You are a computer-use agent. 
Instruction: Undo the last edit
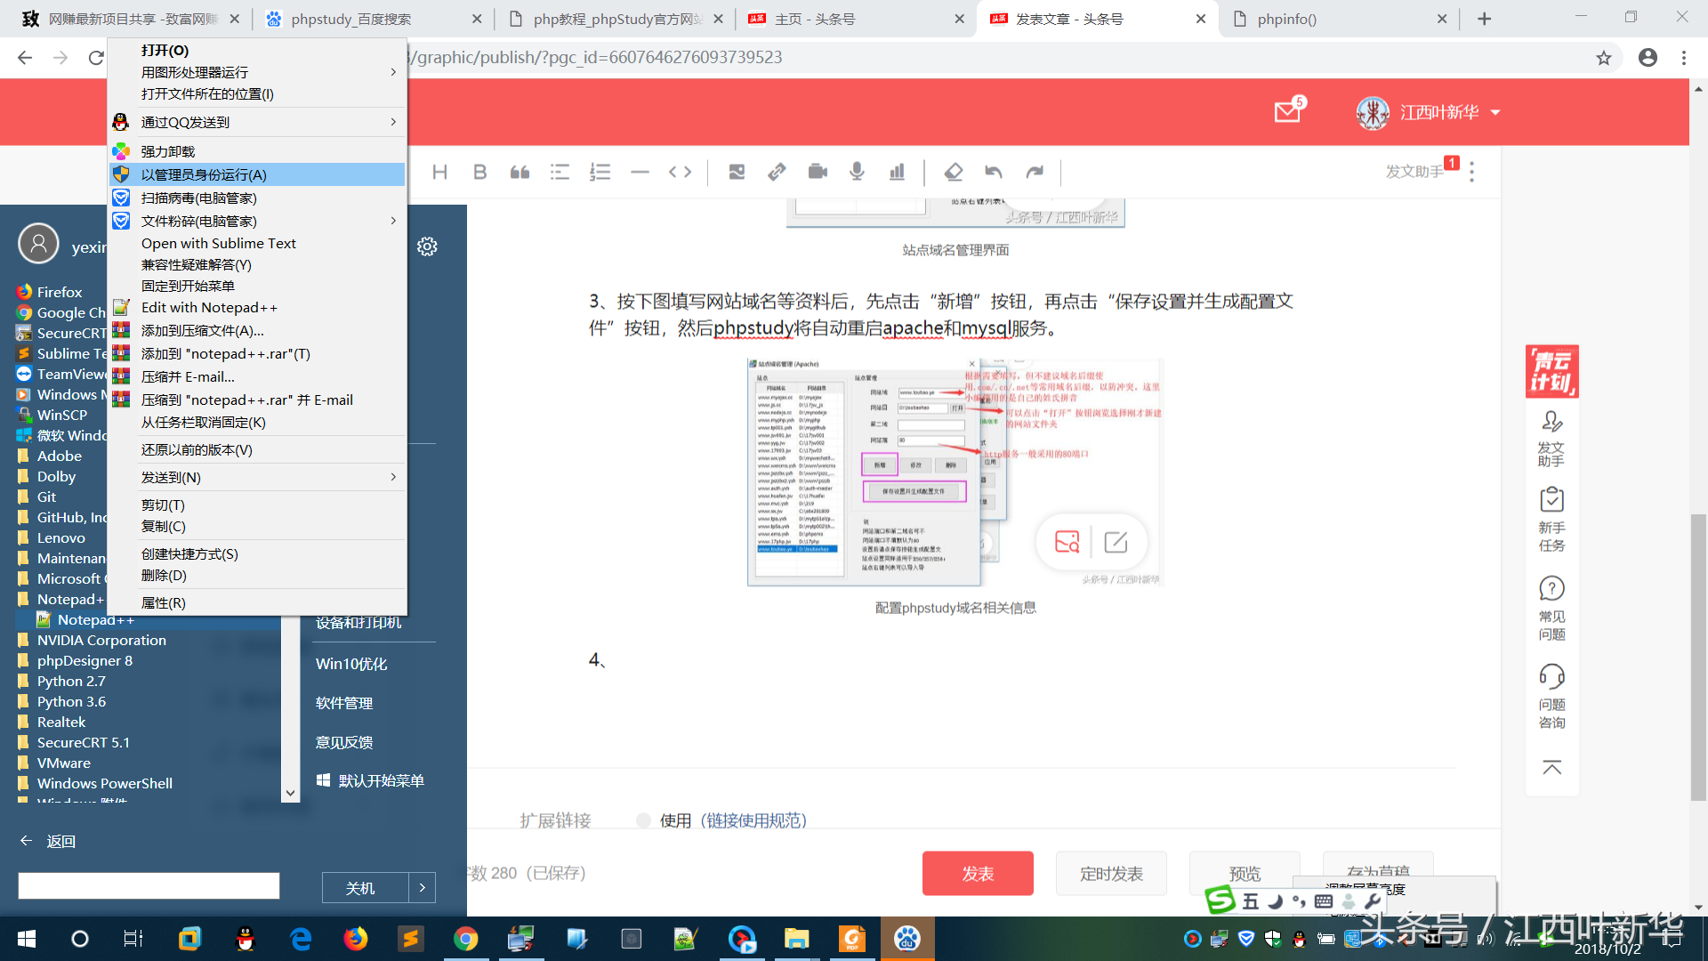(x=994, y=172)
